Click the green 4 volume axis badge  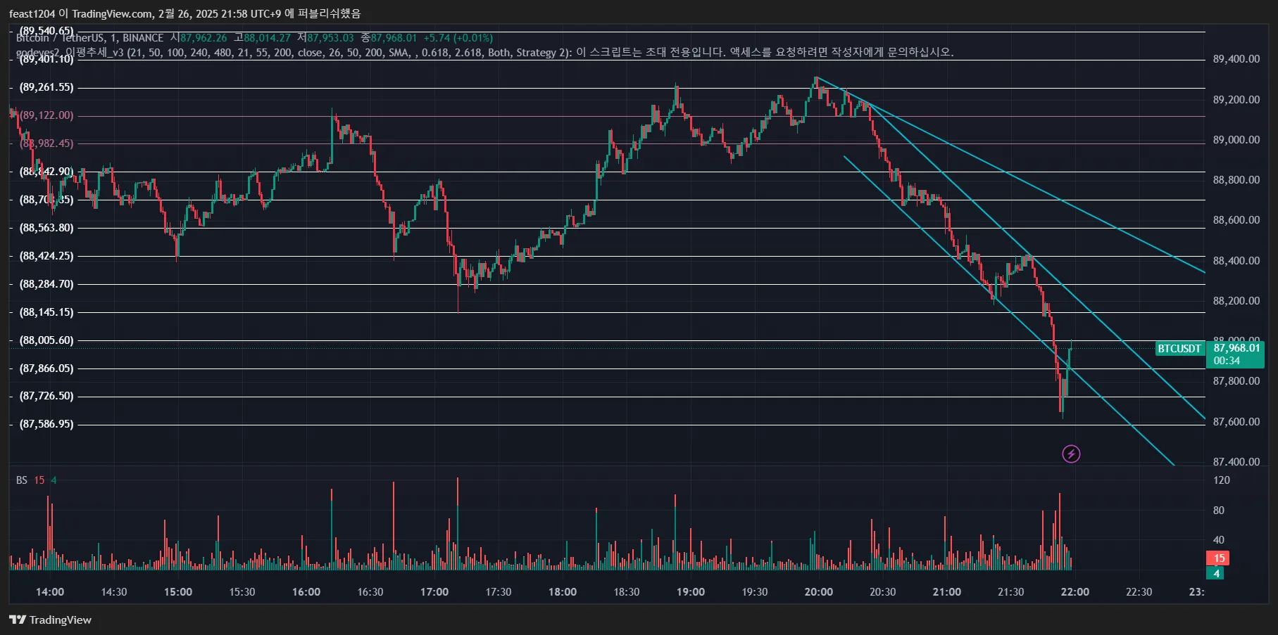point(1216,573)
